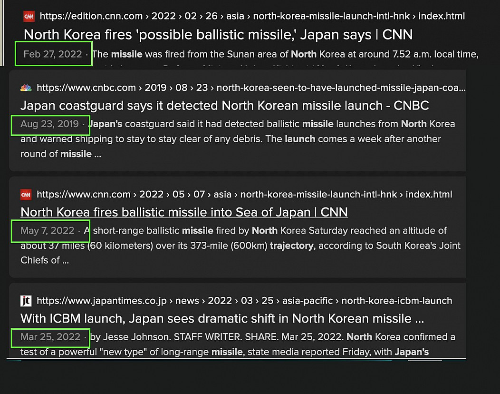Click the edition.cnn.com URL breadcrumb
Viewport: 500px width, 394px height.
point(252,16)
